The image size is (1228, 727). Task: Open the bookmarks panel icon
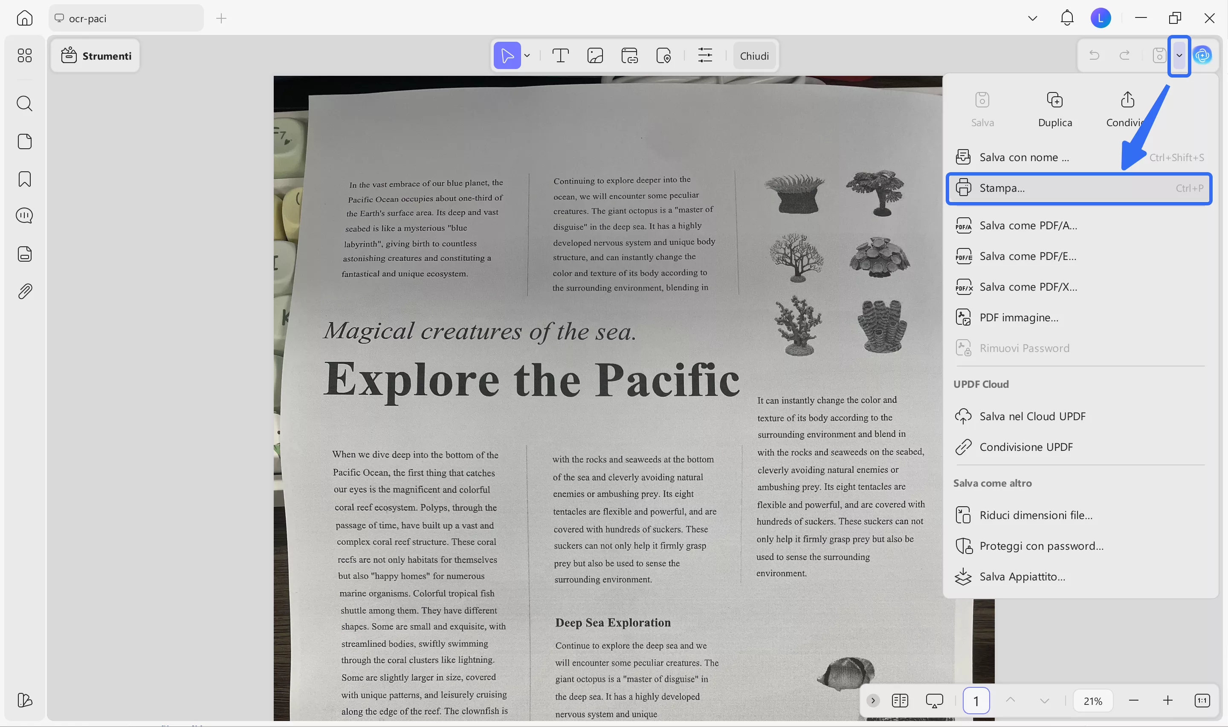click(24, 179)
